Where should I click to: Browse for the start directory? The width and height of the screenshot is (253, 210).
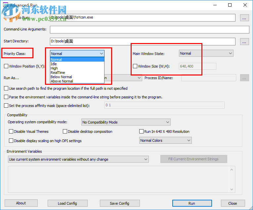[244, 41]
